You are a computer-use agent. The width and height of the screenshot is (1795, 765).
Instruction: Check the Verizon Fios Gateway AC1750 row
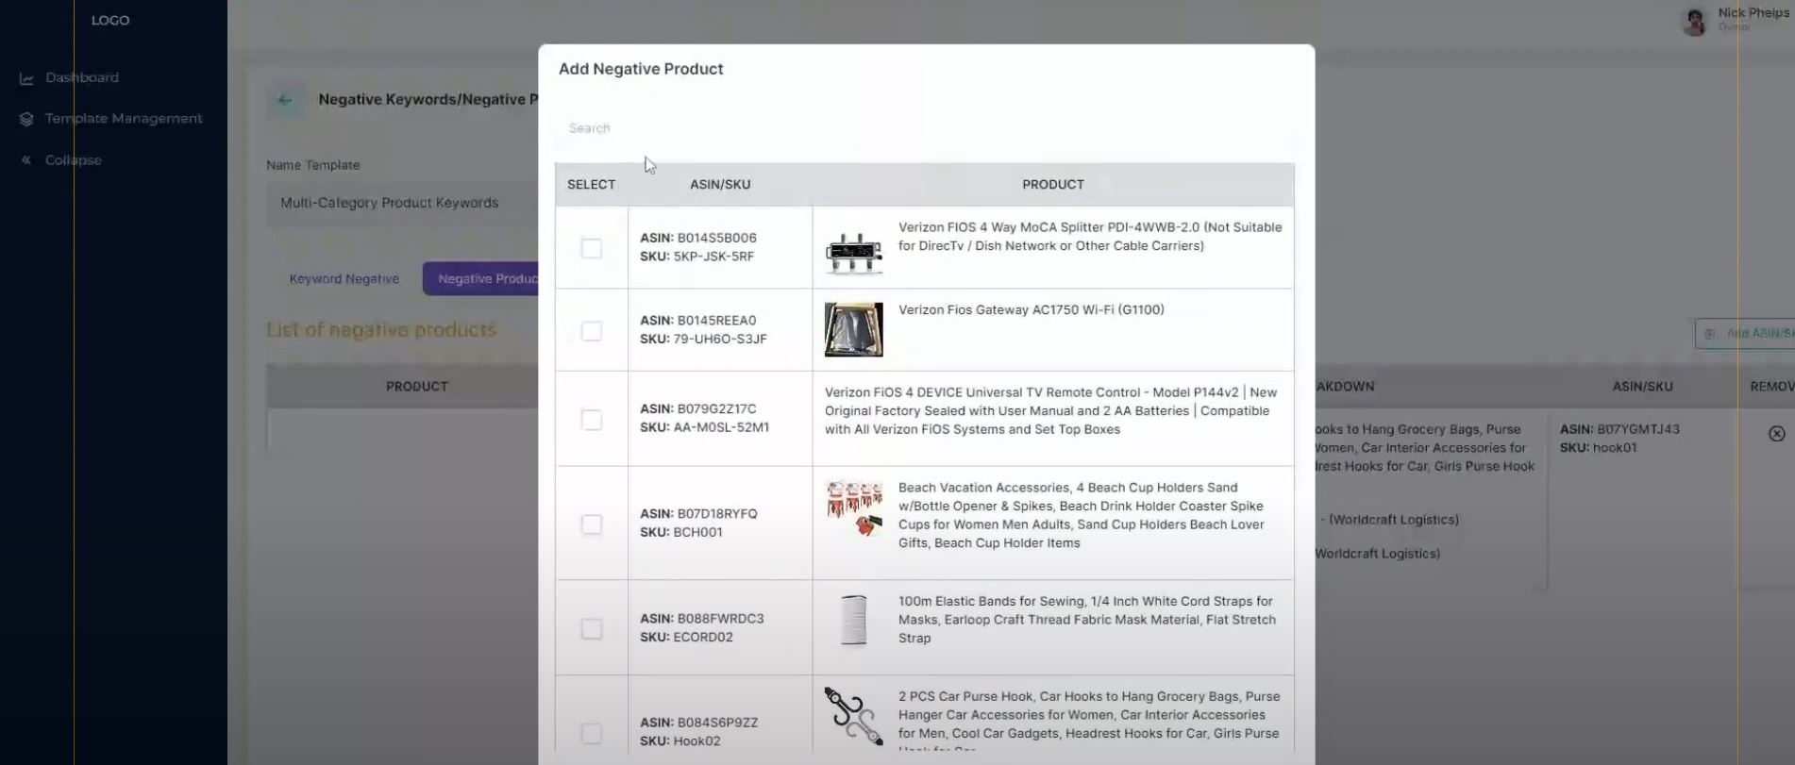[592, 331]
